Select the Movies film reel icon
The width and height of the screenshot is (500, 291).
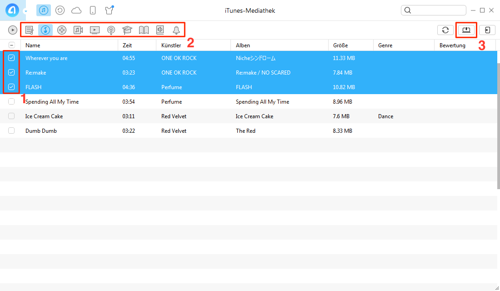point(61,30)
